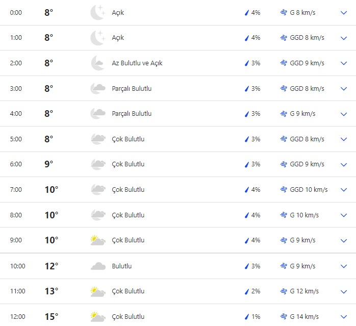Click the wind icon beside GGD 10 km/s
This screenshot has height=326, width=356.
[x=284, y=190]
